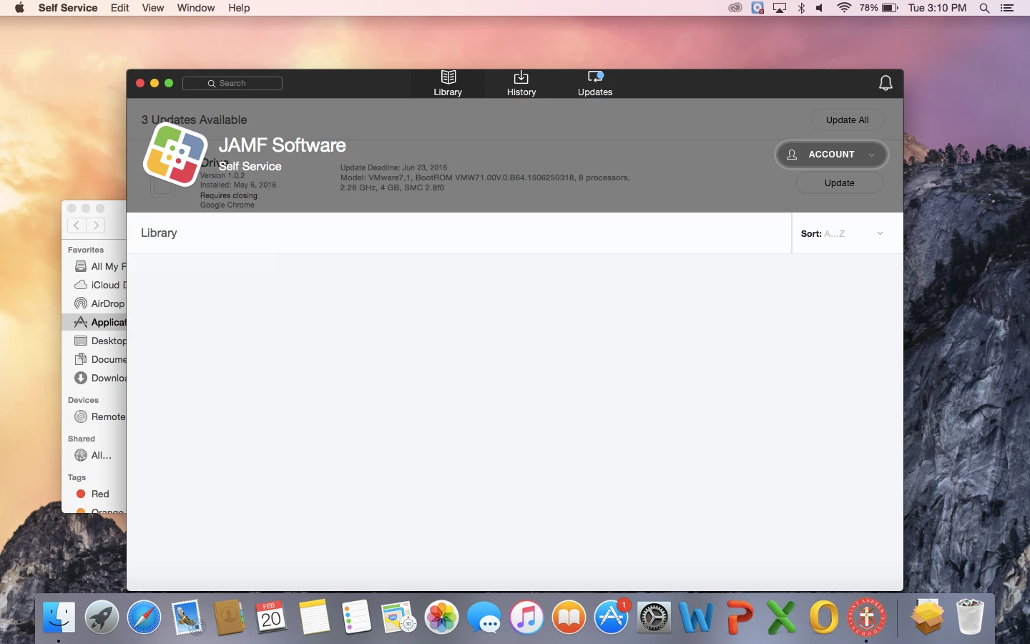1030x644 pixels.
Task: Launch iTunes from the Dock
Action: [x=526, y=617]
